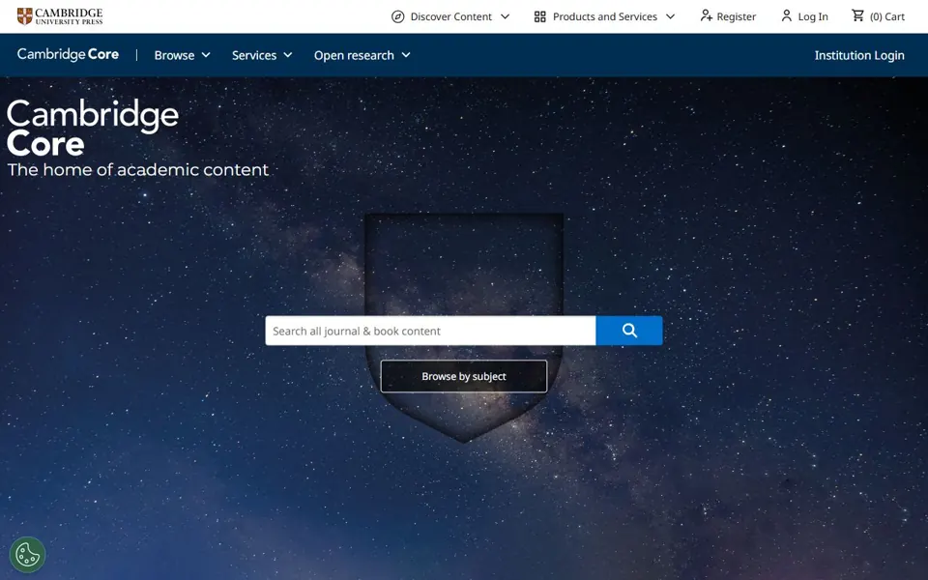
Task: Expand the Products and Services chevron
Action: tap(670, 16)
